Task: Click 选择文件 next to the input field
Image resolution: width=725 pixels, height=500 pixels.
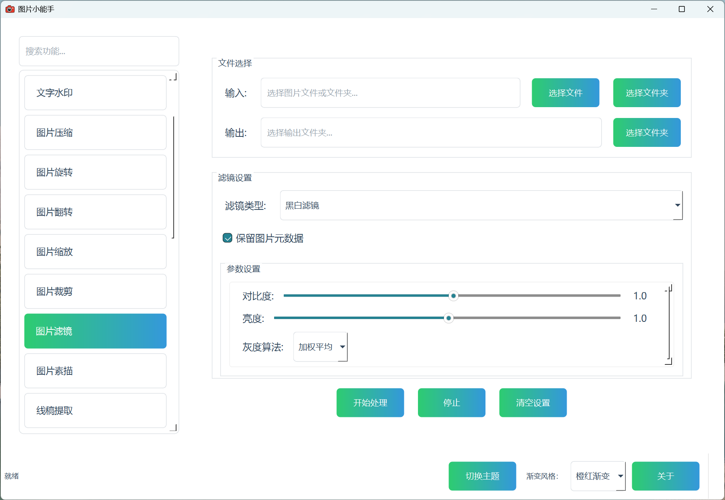Action: click(x=565, y=93)
